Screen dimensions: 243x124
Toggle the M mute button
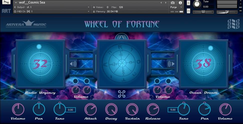point(188,11)
